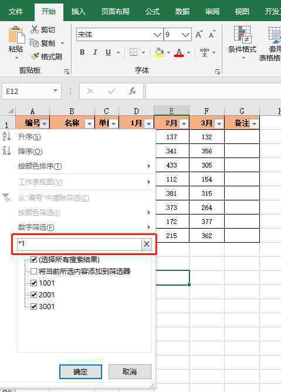Toggle Italic formatting
Image resolution: width=281 pixels, height=392 pixels.
point(95,52)
